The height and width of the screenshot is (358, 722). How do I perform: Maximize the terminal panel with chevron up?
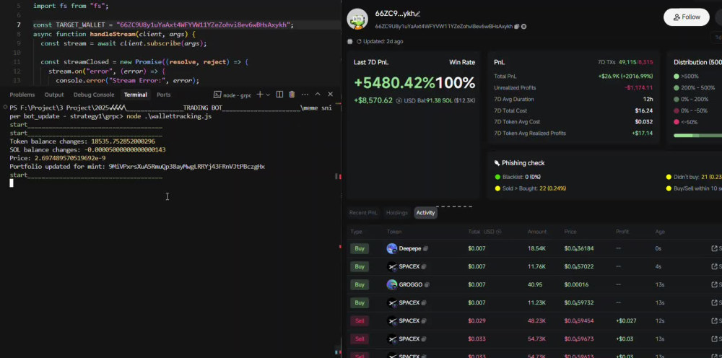tap(317, 95)
